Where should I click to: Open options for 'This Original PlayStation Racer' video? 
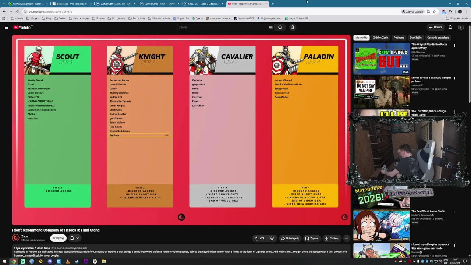tap(454, 45)
